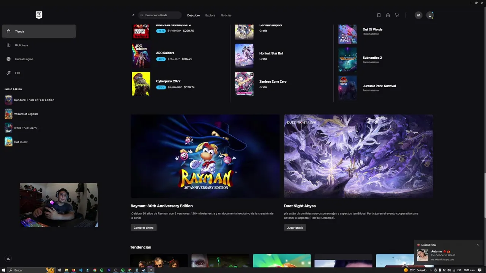The height and width of the screenshot is (273, 486).
Task: Open Firefox from the taskbar
Action: click(74, 270)
